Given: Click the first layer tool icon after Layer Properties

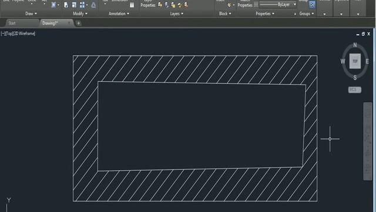Looking at the screenshot, I should pos(160,5).
